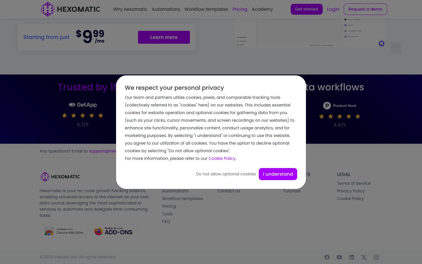The height and width of the screenshot is (264, 422).
Task: Click the Hexomatic logo in the footer
Action: pos(60,177)
